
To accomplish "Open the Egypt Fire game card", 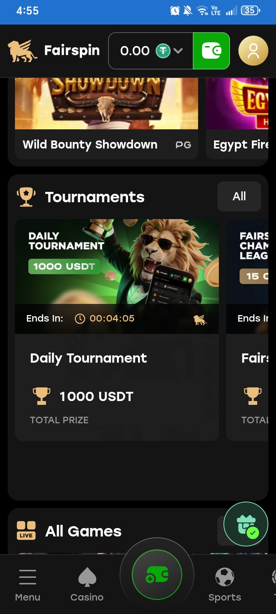I will coord(237,118).
